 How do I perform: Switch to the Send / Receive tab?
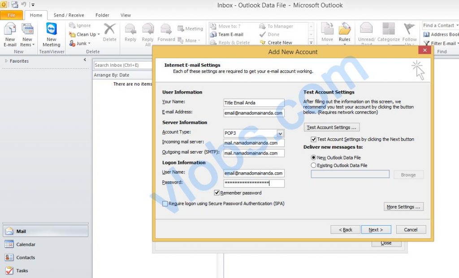coord(69,14)
